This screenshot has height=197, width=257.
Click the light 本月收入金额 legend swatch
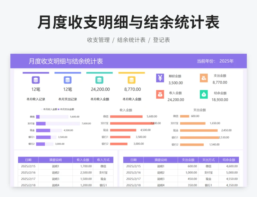point(42,109)
